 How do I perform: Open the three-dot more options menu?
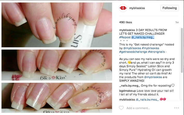(176, 108)
